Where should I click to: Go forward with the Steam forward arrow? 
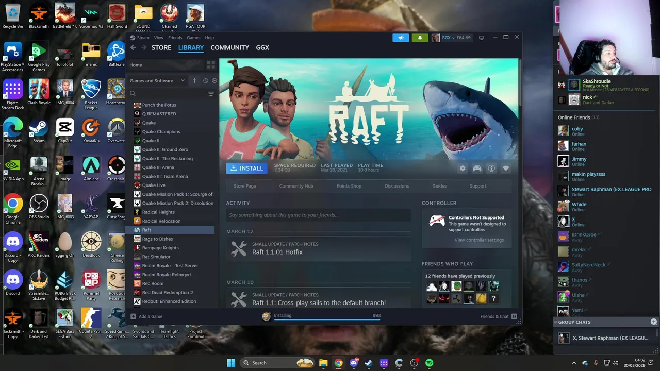pyautogui.click(x=143, y=47)
